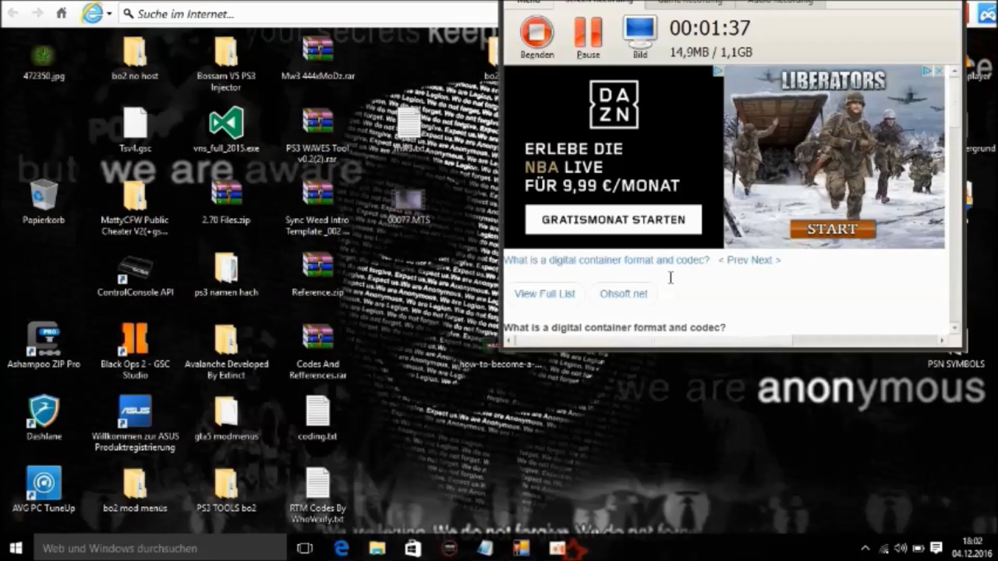Select the bo2 no host folder
The image size is (998, 561).
coord(135,59)
